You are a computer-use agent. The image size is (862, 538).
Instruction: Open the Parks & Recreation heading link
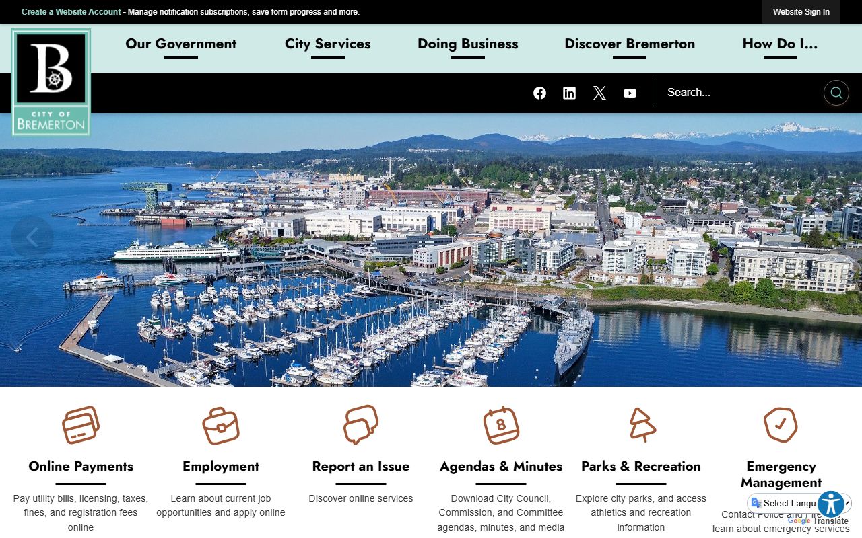641,466
